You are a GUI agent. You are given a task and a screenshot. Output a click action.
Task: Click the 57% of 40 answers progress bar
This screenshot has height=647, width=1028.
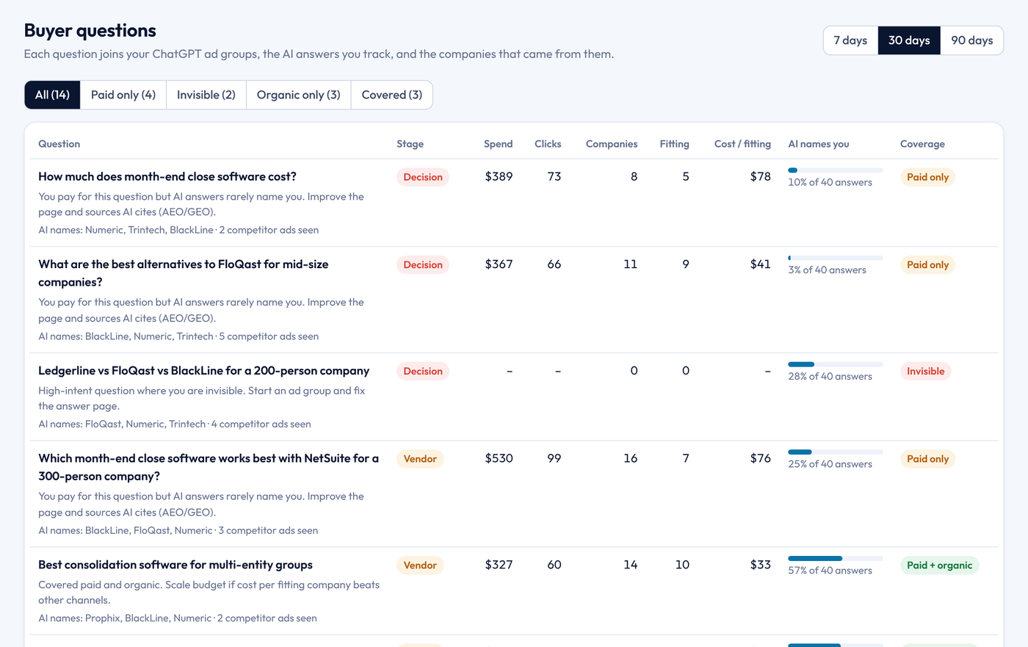pyautogui.click(x=836, y=558)
